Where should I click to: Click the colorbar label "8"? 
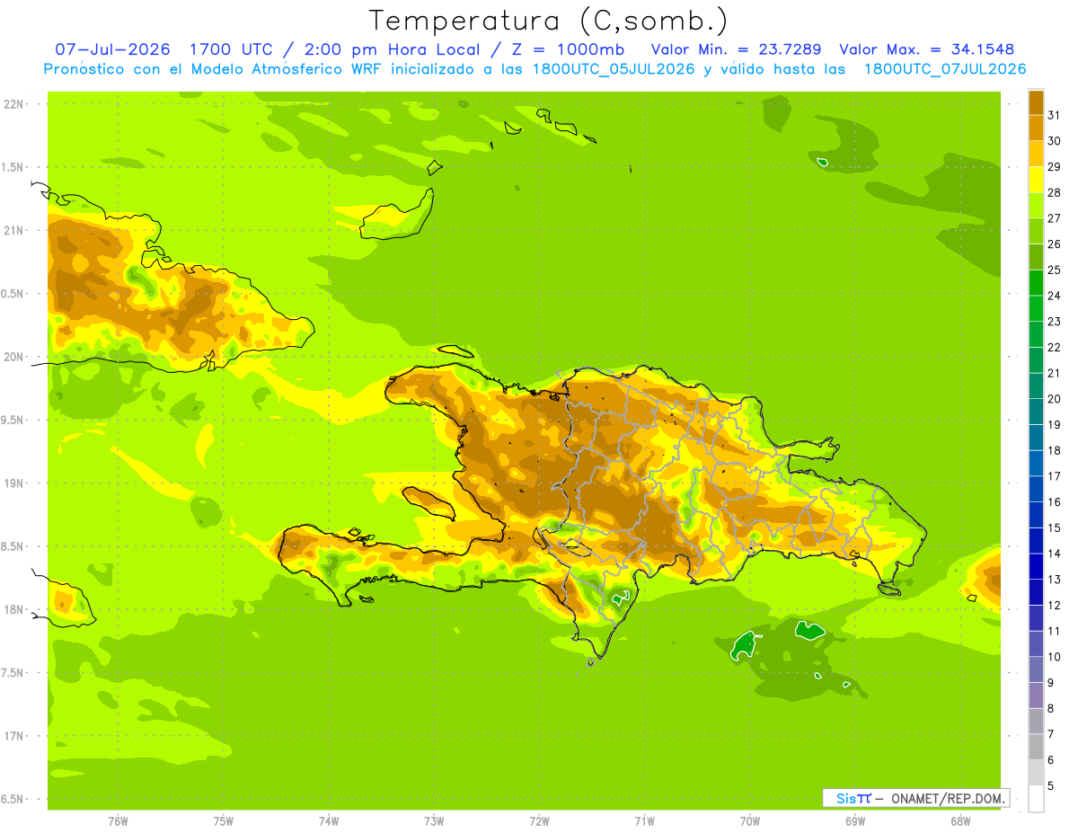click(1050, 709)
